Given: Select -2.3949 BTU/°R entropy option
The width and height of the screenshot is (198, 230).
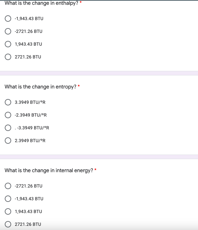Looking at the screenshot, I should coord(8,115).
